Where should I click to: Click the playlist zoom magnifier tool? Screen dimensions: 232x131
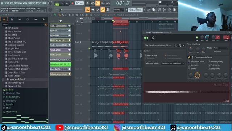83,15
